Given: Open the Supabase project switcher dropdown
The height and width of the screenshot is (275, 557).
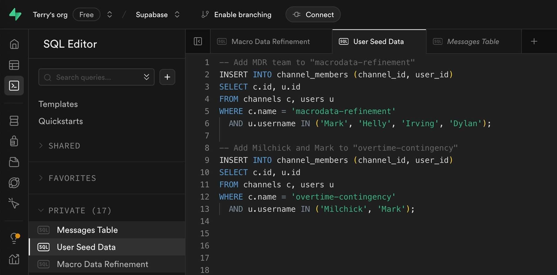Looking at the screenshot, I should pyautogui.click(x=177, y=15).
